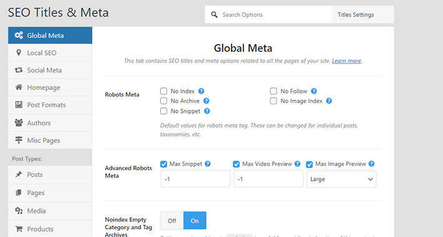Click the Authors group icon in sidebar

[19, 123]
